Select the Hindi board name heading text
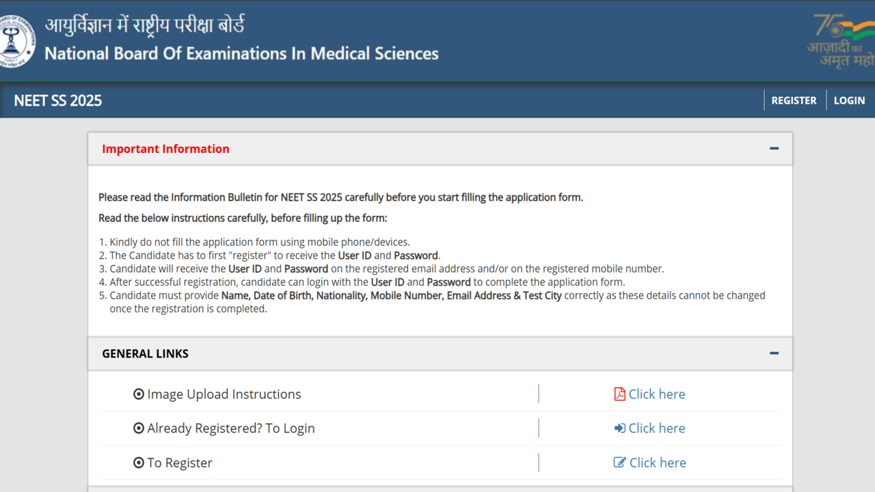 144,26
